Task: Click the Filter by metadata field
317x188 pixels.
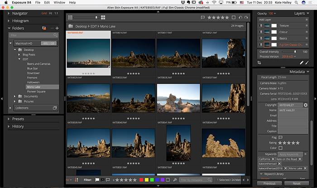Action: [x=196, y=180]
